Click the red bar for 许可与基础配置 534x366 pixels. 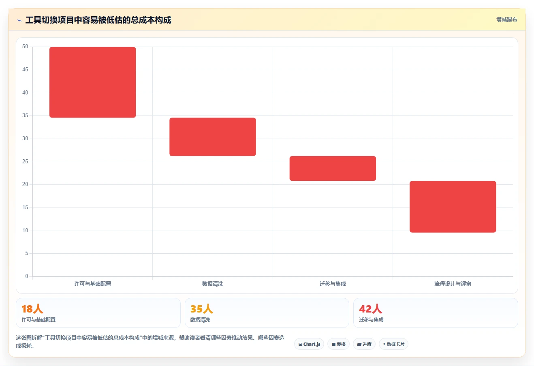[93, 82]
